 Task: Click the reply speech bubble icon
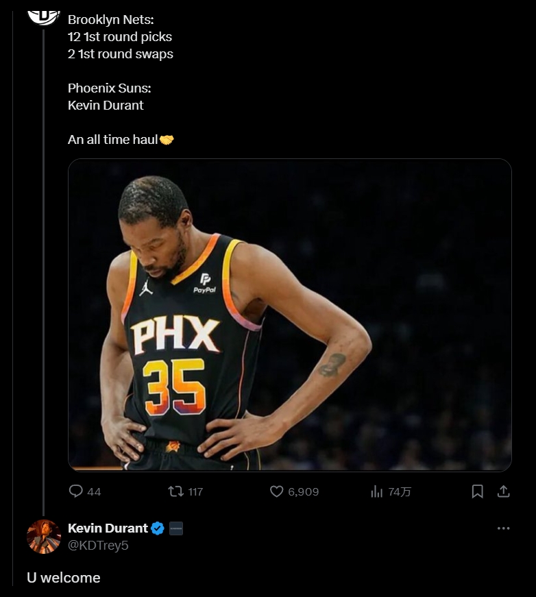(76, 491)
